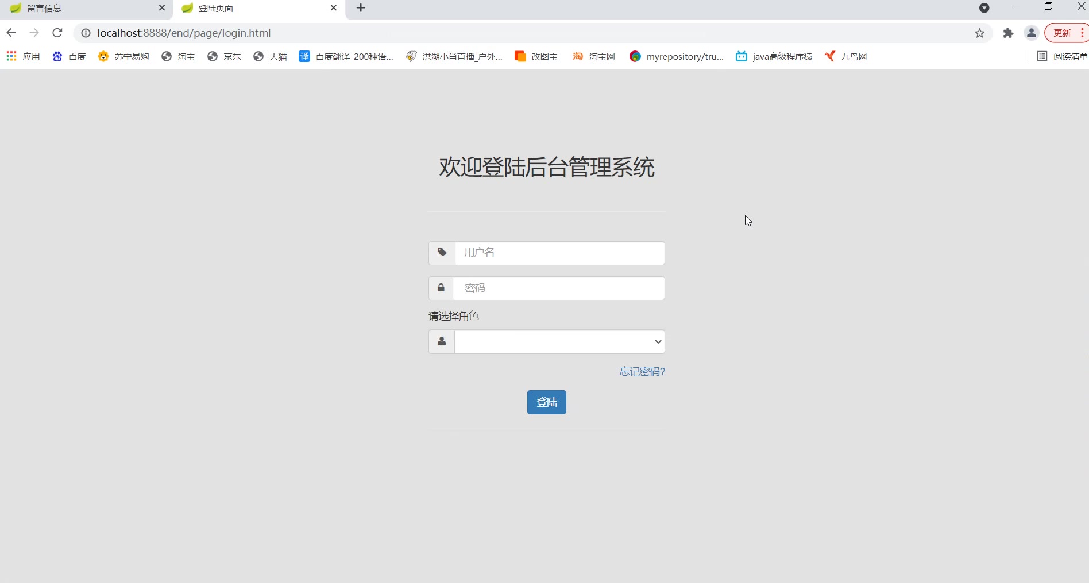Select the 登陆页面 browser tab
The image size is (1089, 583).
[258, 8]
